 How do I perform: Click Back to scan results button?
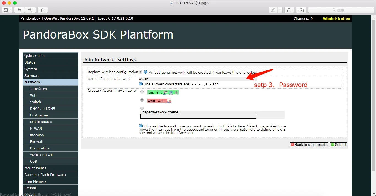pyautogui.click(x=309, y=145)
